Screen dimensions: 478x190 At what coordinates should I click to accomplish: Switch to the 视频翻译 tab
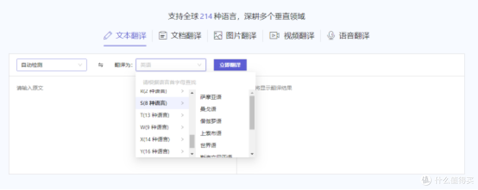(291, 36)
